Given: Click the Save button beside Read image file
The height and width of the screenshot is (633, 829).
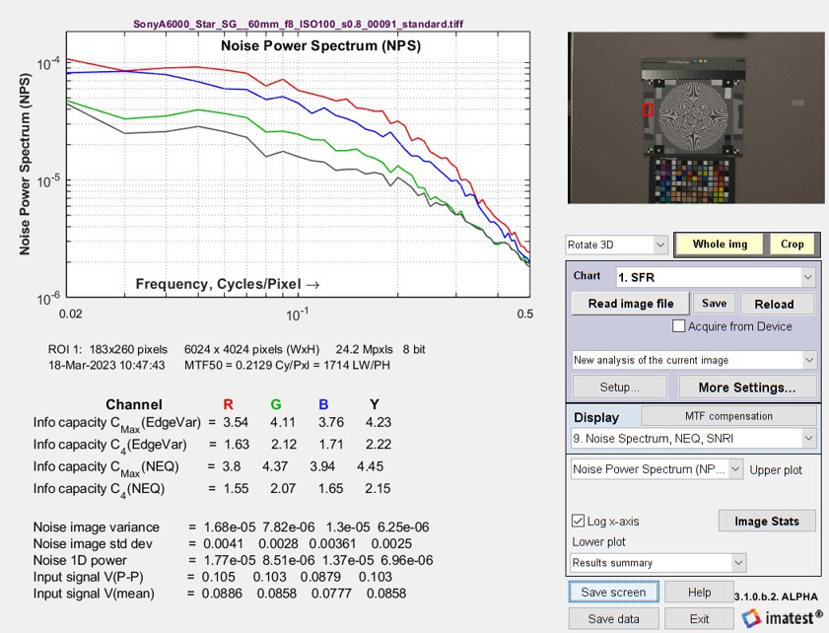Looking at the screenshot, I should 714,304.
